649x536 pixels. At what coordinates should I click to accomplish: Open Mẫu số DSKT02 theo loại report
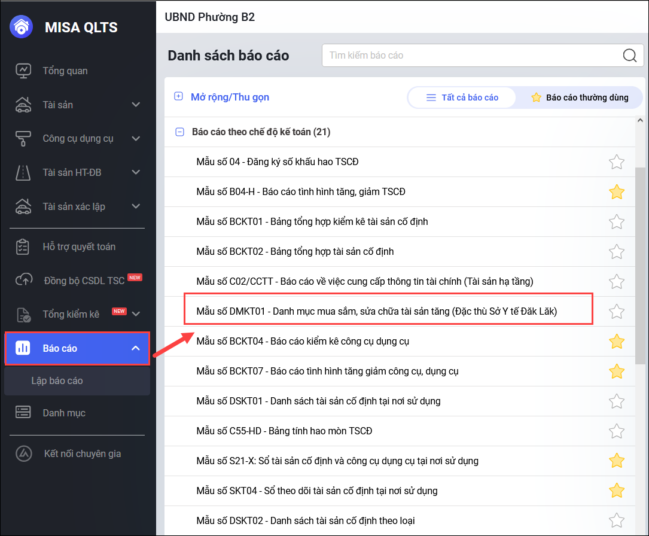click(306, 520)
